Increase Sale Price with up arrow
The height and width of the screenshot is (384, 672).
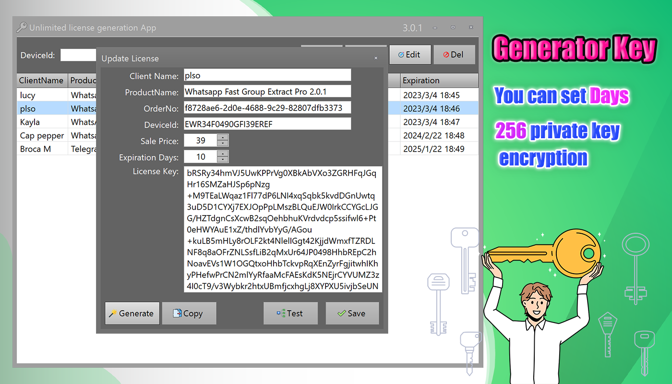(x=223, y=137)
